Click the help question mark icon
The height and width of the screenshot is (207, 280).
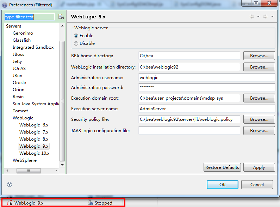click(x=10, y=184)
